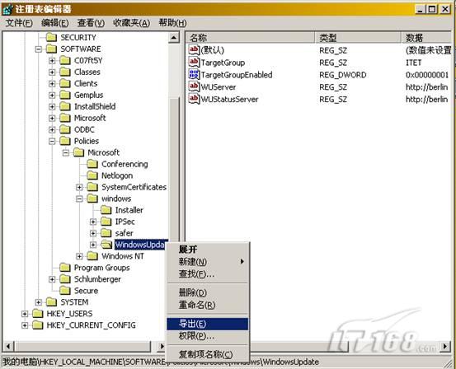
Task: Collapse the SOFTWARE tree node
Action: [x=39, y=49]
